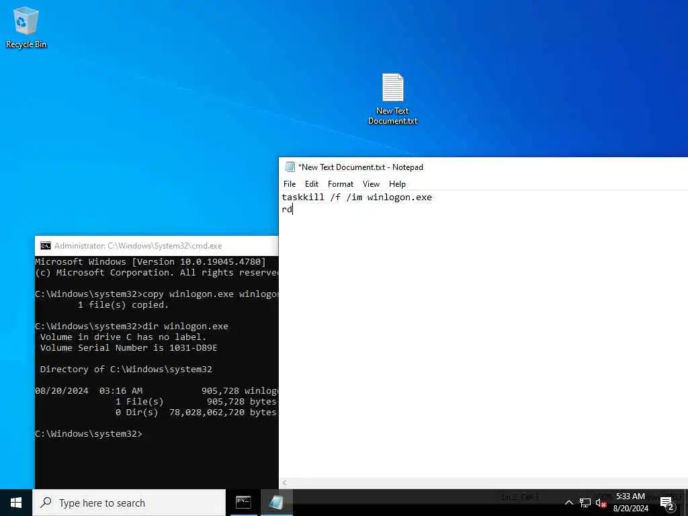This screenshot has width=688, height=516.
Task: Open the taskbar clock showing 5:33 AM
Action: pyautogui.click(x=630, y=503)
